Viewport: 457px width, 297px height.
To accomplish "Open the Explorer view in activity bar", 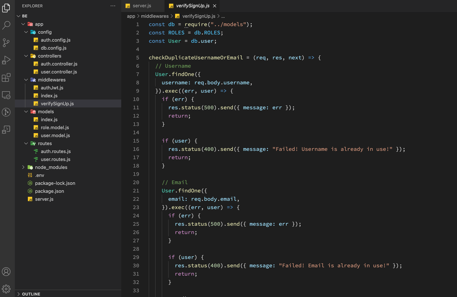I will 6,8.
